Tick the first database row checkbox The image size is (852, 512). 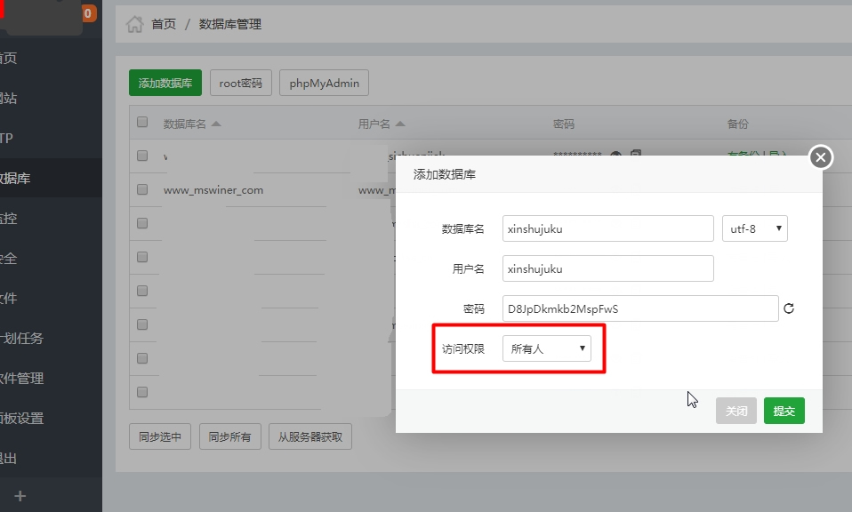coord(142,156)
